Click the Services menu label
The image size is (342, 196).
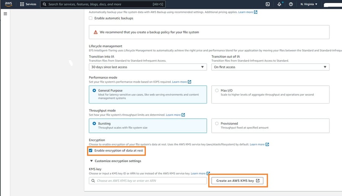pyautogui.click(x=31, y=4)
